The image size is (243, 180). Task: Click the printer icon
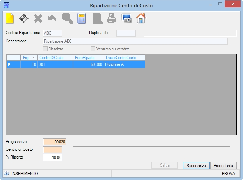click(x=111, y=18)
